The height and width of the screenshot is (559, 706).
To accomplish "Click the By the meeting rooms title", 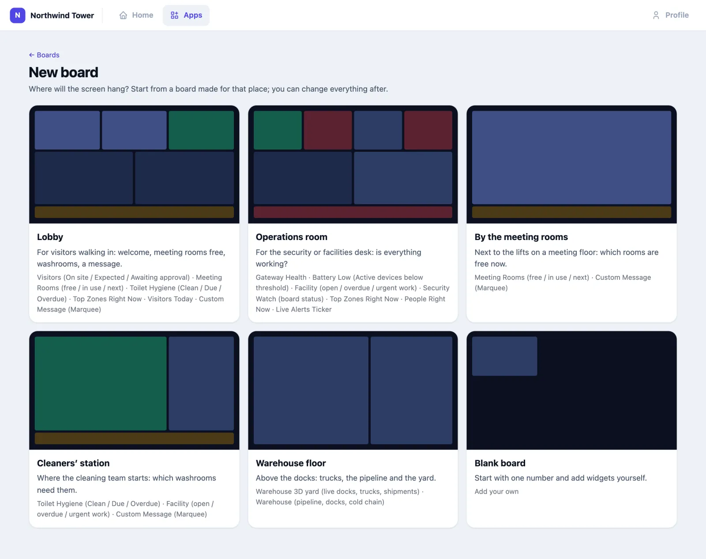I will (x=521, y=237).
